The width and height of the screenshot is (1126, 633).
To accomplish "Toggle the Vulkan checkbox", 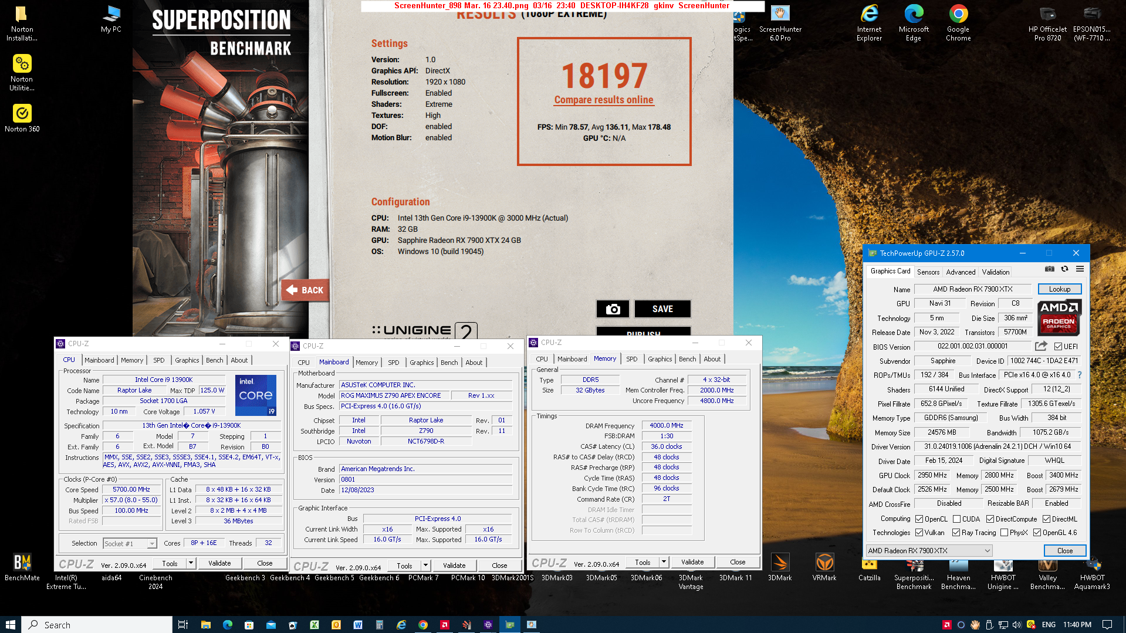I will coord(919,533).
